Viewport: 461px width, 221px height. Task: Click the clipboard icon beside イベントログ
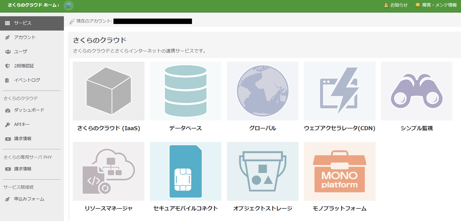coord(7,80)
